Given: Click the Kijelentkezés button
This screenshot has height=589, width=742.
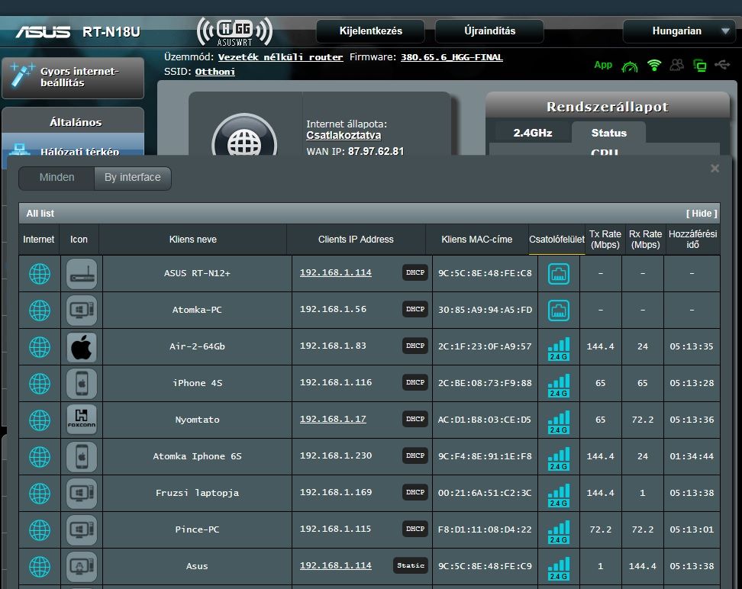Looking at the screenshot, I should point(370,31).
